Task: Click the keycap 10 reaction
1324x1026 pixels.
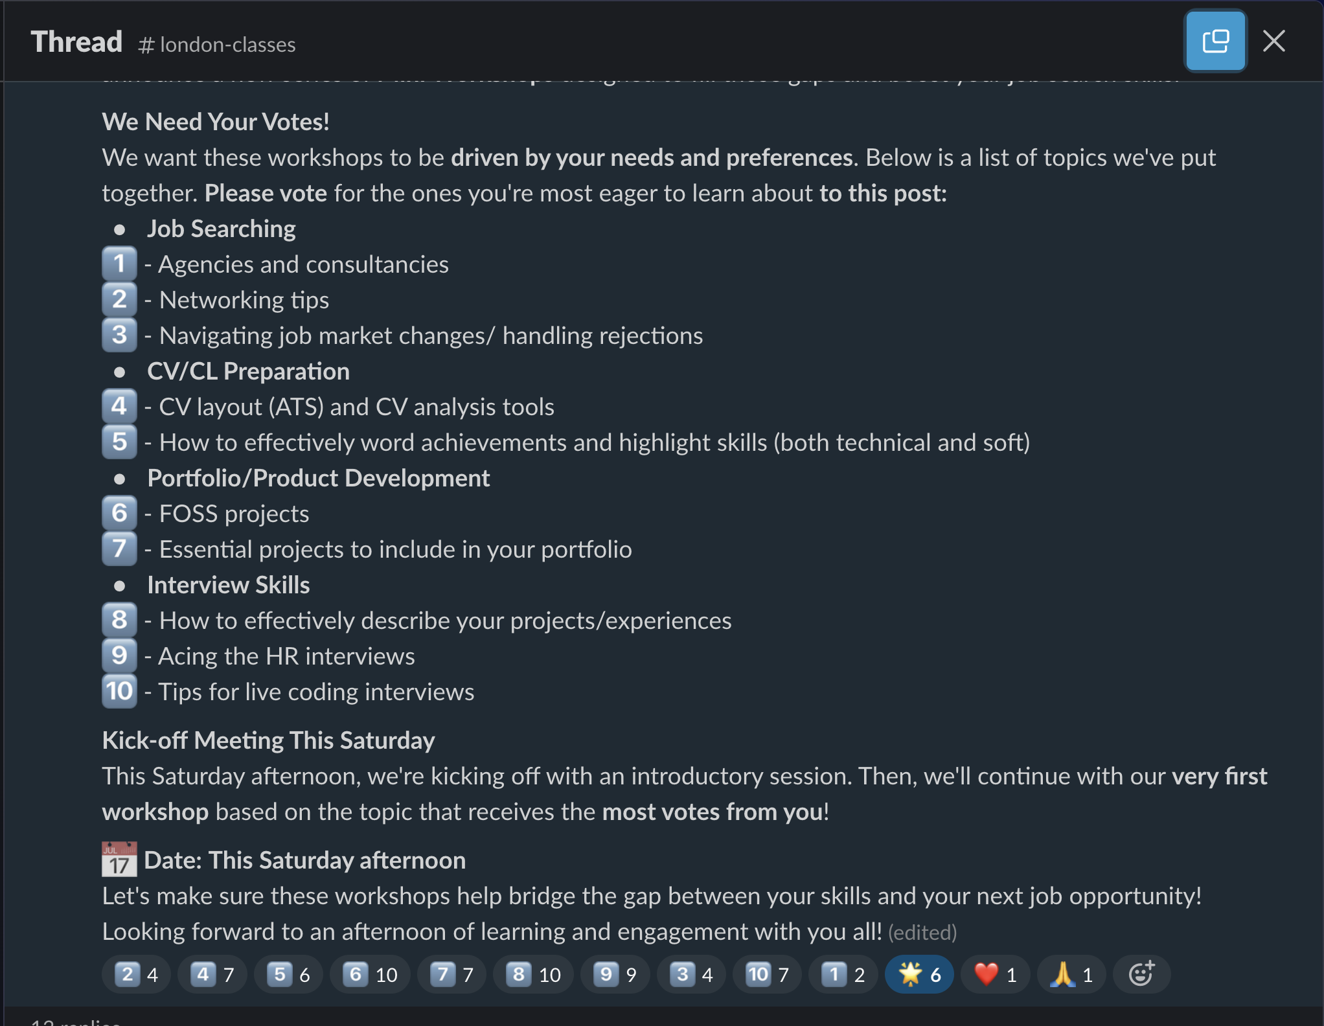Action: point(767,974)
